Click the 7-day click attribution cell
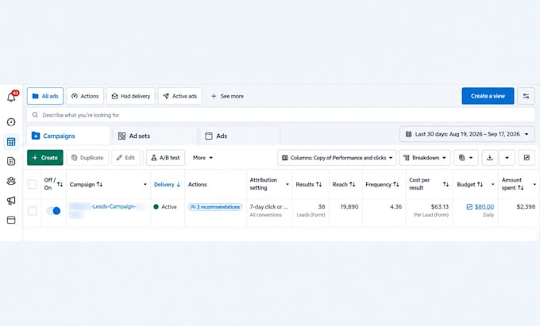 (x=268, y=207)
